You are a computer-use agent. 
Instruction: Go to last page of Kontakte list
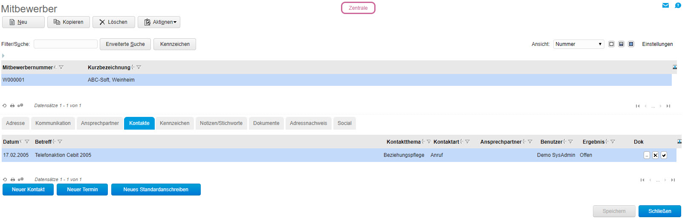[x=673, y=180]
